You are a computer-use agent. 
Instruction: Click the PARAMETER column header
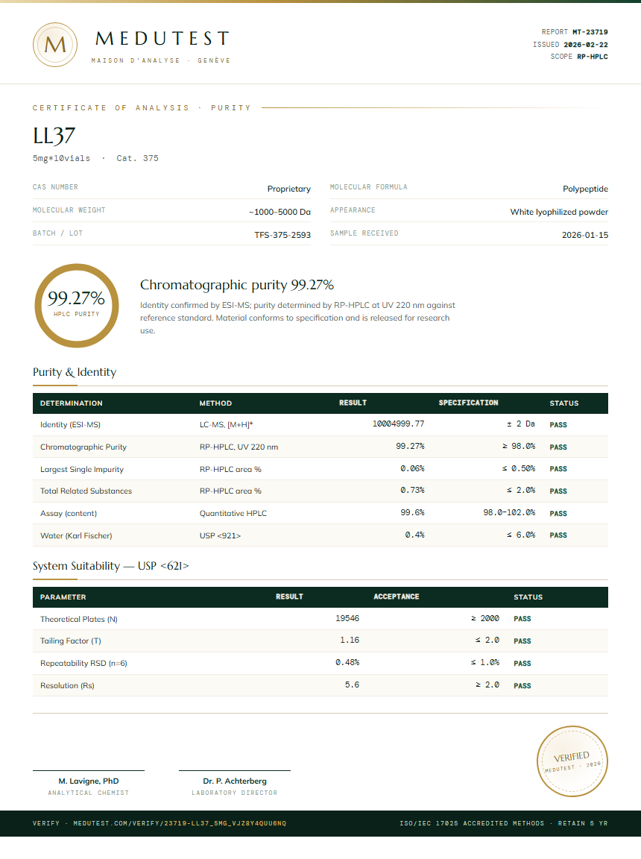click(x=63, y=597)
